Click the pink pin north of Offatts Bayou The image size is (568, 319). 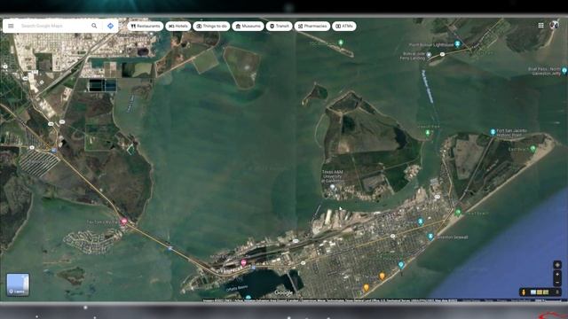pos(244,262)
